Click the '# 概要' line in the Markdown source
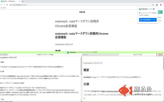Viewport: 164px width, 102px height. pos(2,62)
